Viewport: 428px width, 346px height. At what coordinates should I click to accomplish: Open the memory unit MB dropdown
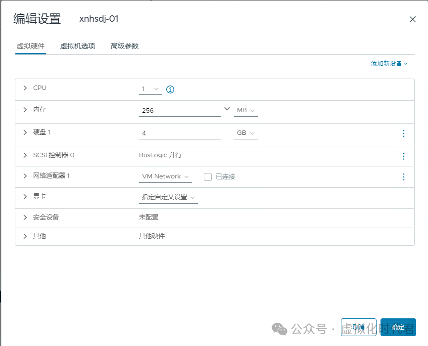coord(245,111)
